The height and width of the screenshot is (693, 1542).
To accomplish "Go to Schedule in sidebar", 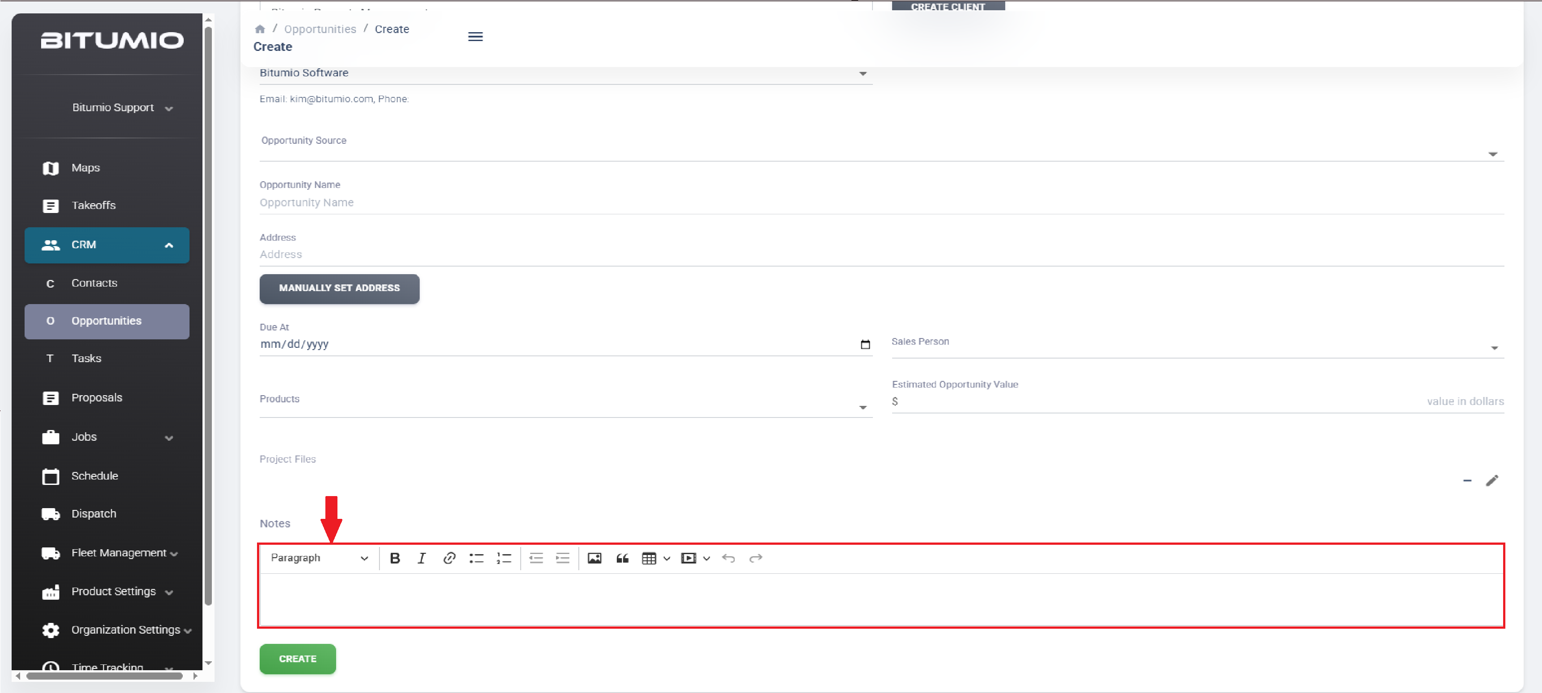I will click(x=95, y=476).
